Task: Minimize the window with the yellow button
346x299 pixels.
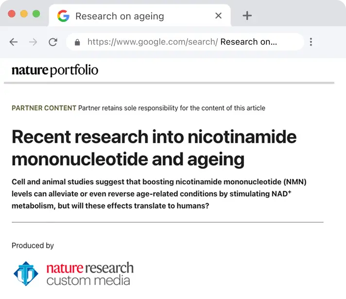Action: tap(24, 14)
